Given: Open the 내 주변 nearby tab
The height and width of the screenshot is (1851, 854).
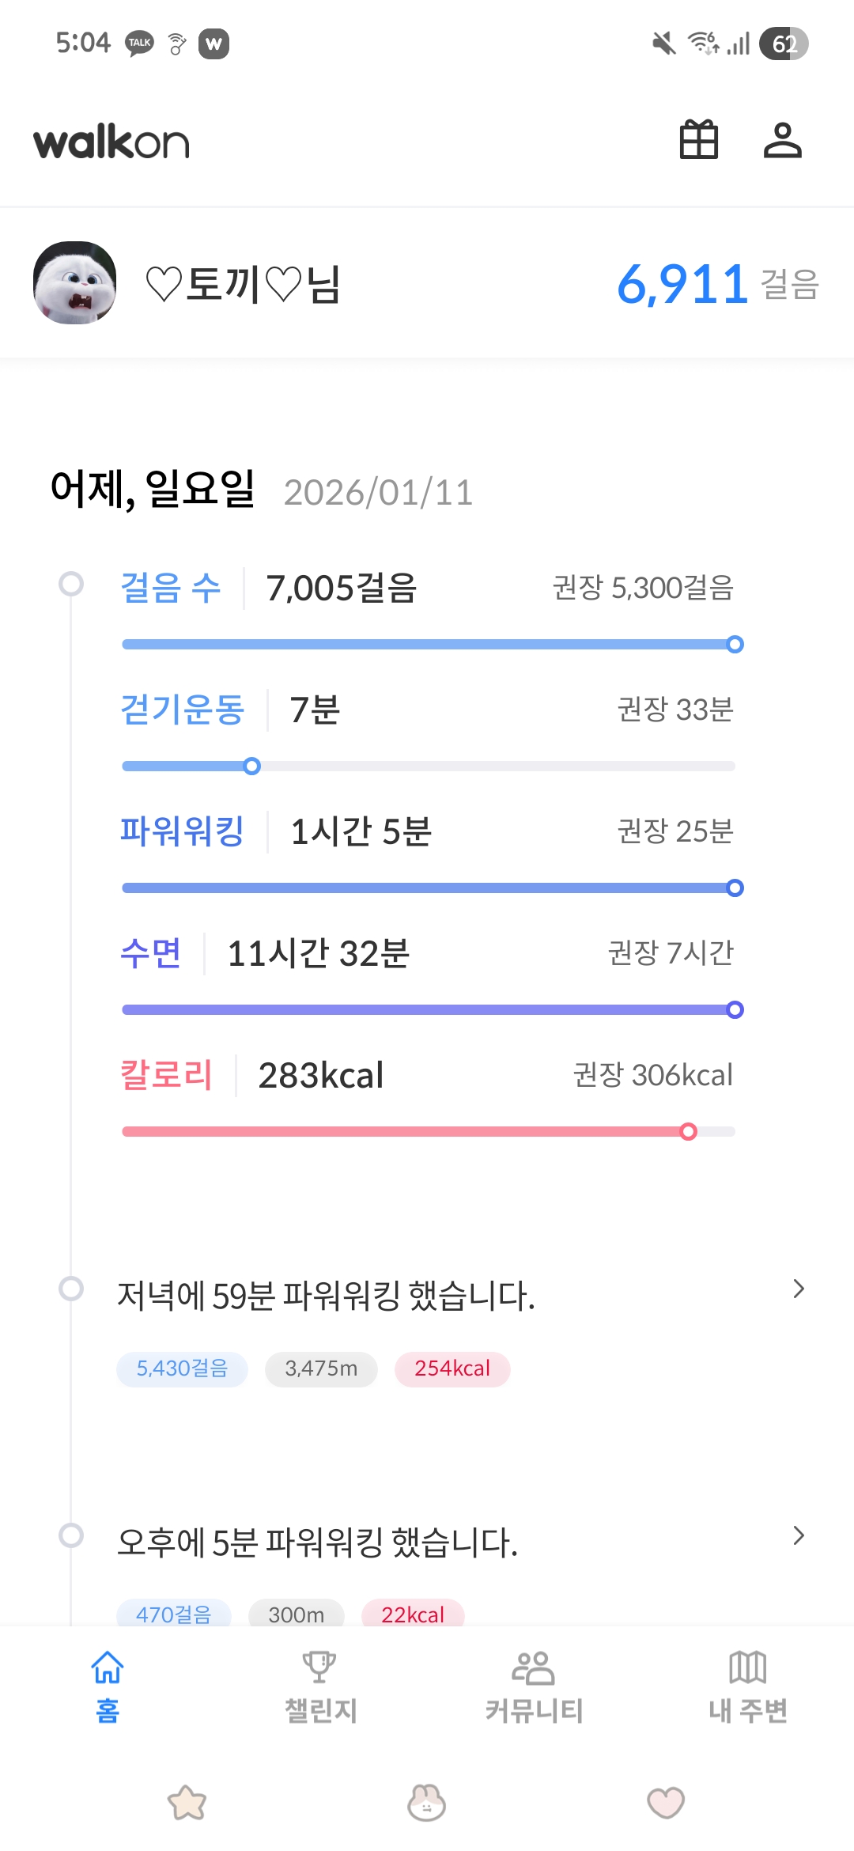Looking at the screenshot, I should pyautogui.click(x=747, y=1686).
